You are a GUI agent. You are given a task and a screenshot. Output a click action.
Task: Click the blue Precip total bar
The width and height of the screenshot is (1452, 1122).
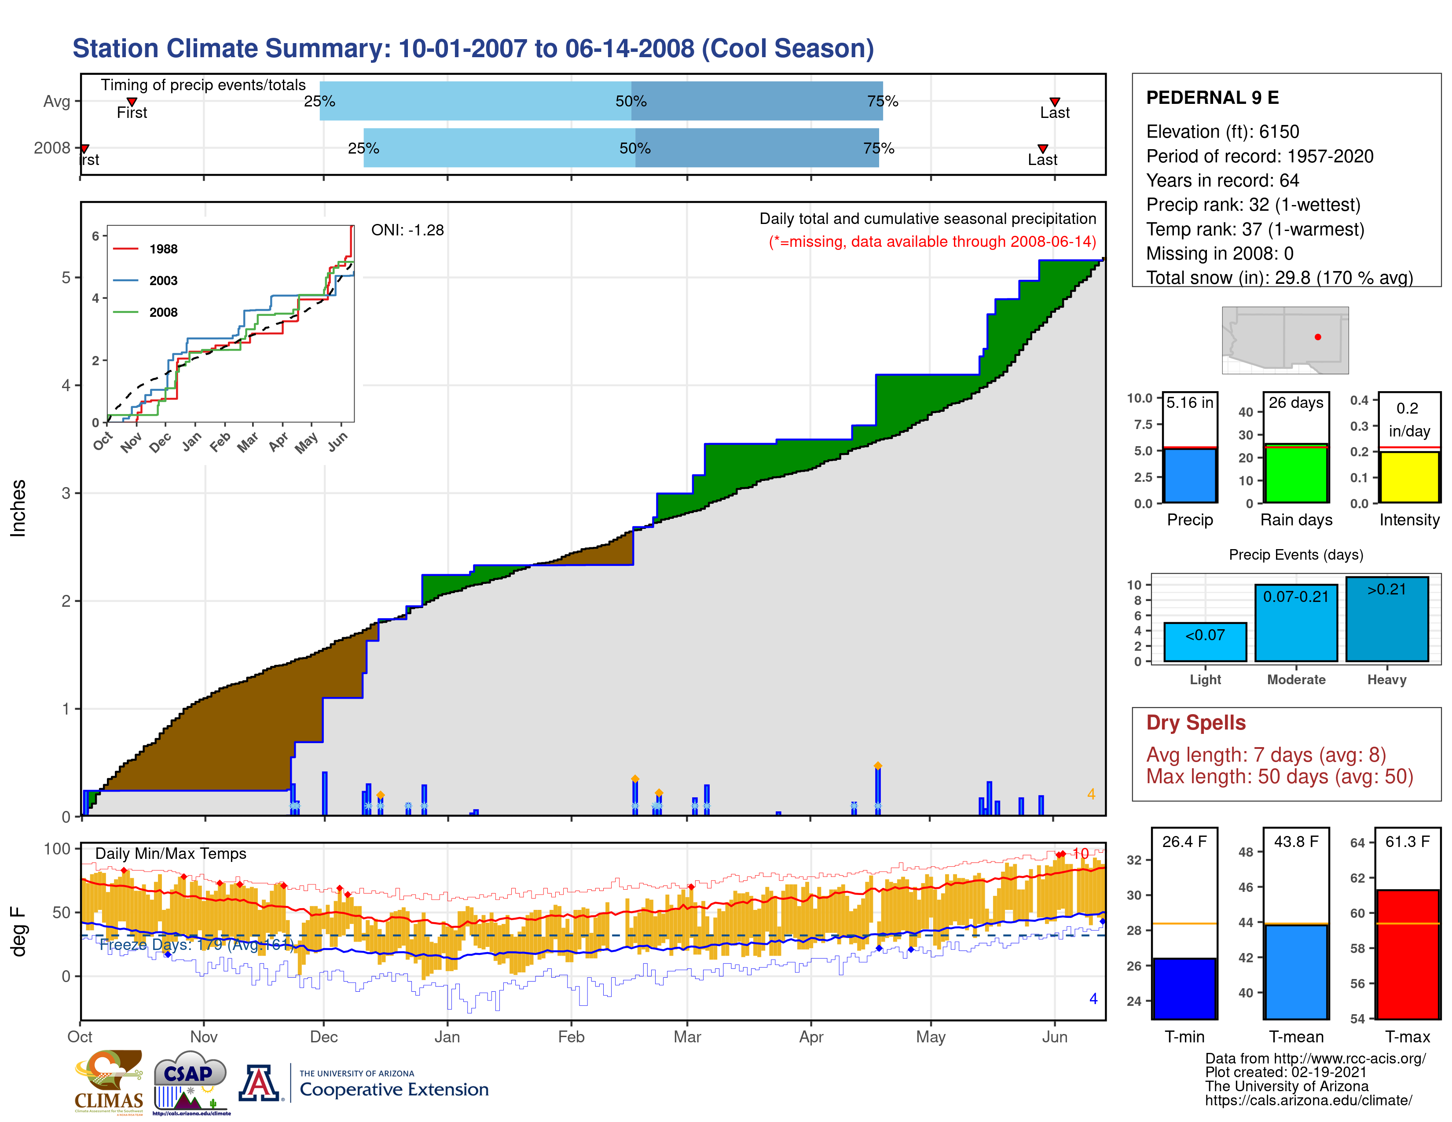click(x=1190, y=475)
